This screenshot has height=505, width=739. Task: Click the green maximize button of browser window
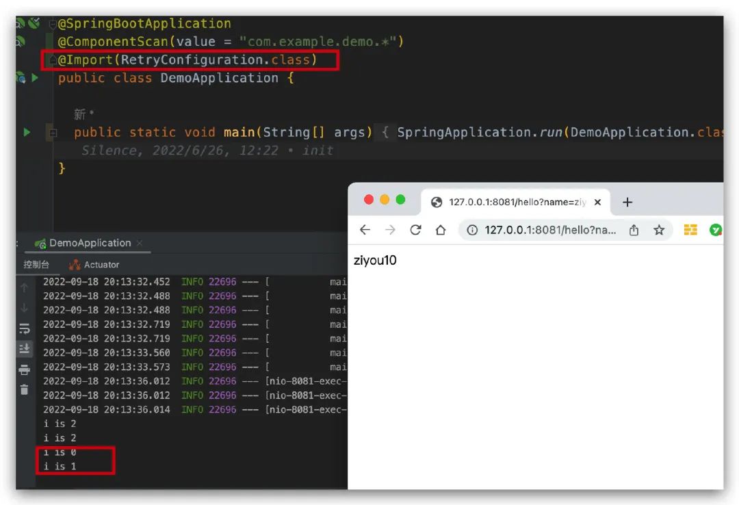(x=400, y=199)
